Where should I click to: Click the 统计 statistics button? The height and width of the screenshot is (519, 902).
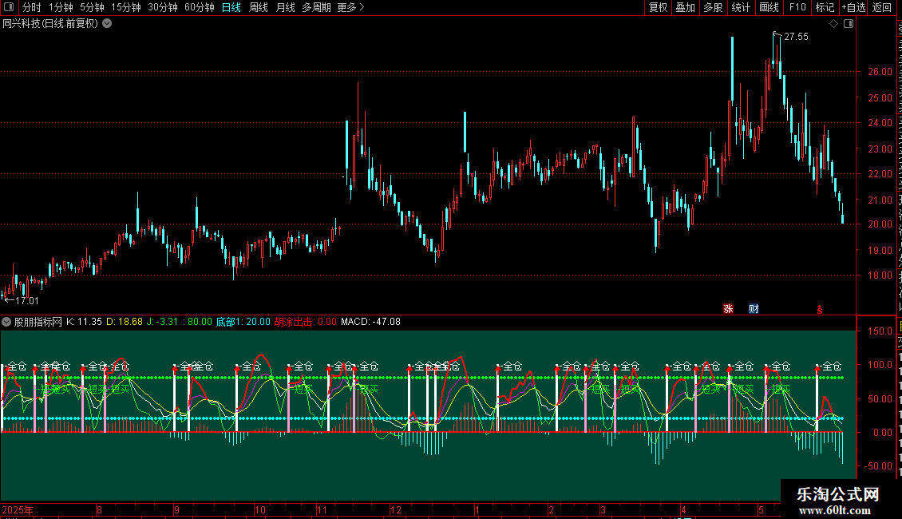(741, 7)
